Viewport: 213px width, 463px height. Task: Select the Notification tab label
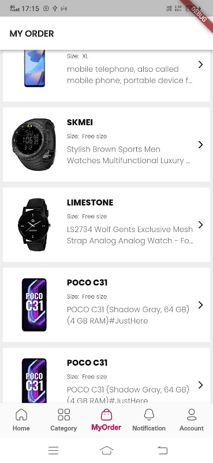click(x=149, y=428)
